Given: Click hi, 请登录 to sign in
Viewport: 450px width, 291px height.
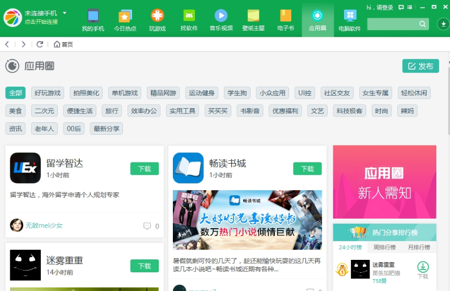Looking at the screenshot, I should pos(380,7).
